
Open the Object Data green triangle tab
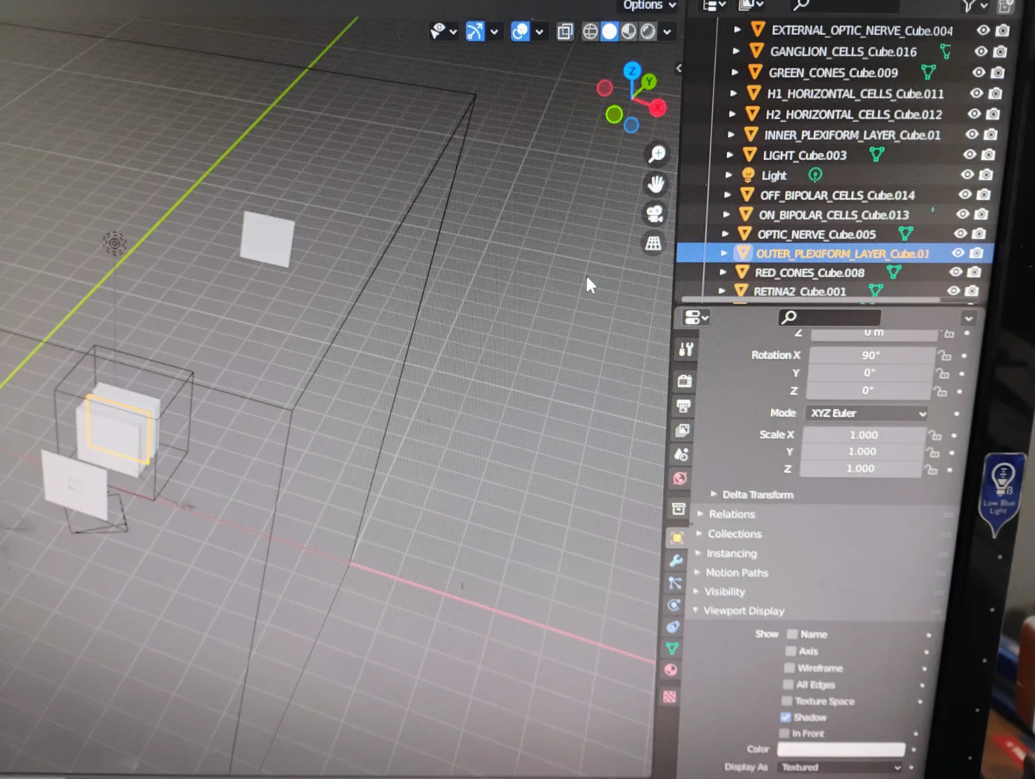pos(672,648)
